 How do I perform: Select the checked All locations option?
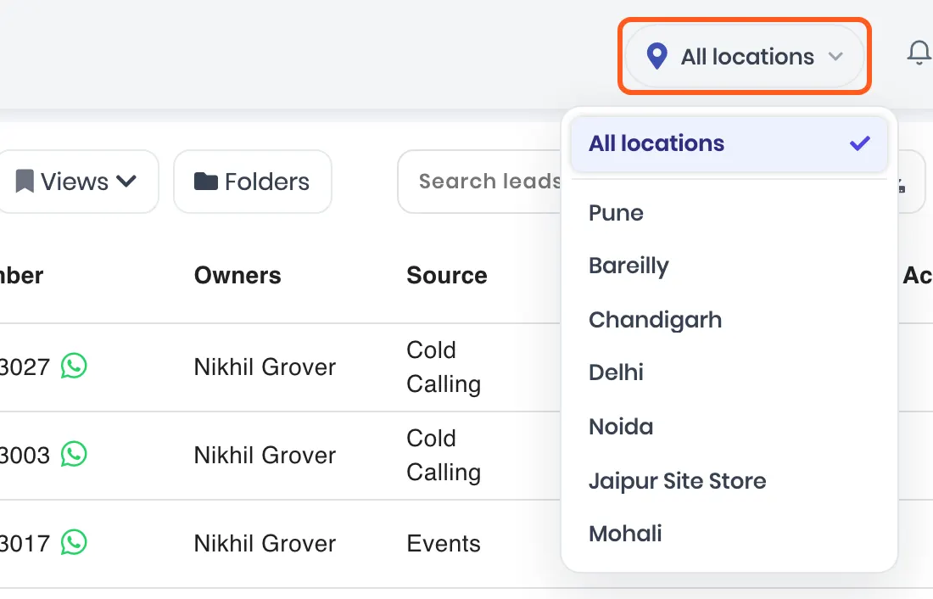[x=729, y=143]
